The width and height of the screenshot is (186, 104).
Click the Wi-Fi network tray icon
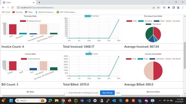(164, 101)
